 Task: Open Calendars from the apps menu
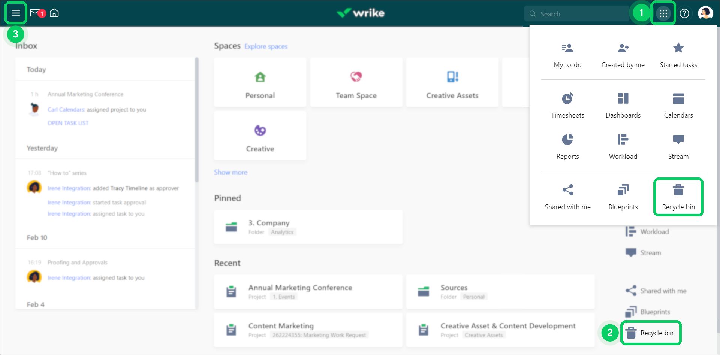(x=678, y=105)
